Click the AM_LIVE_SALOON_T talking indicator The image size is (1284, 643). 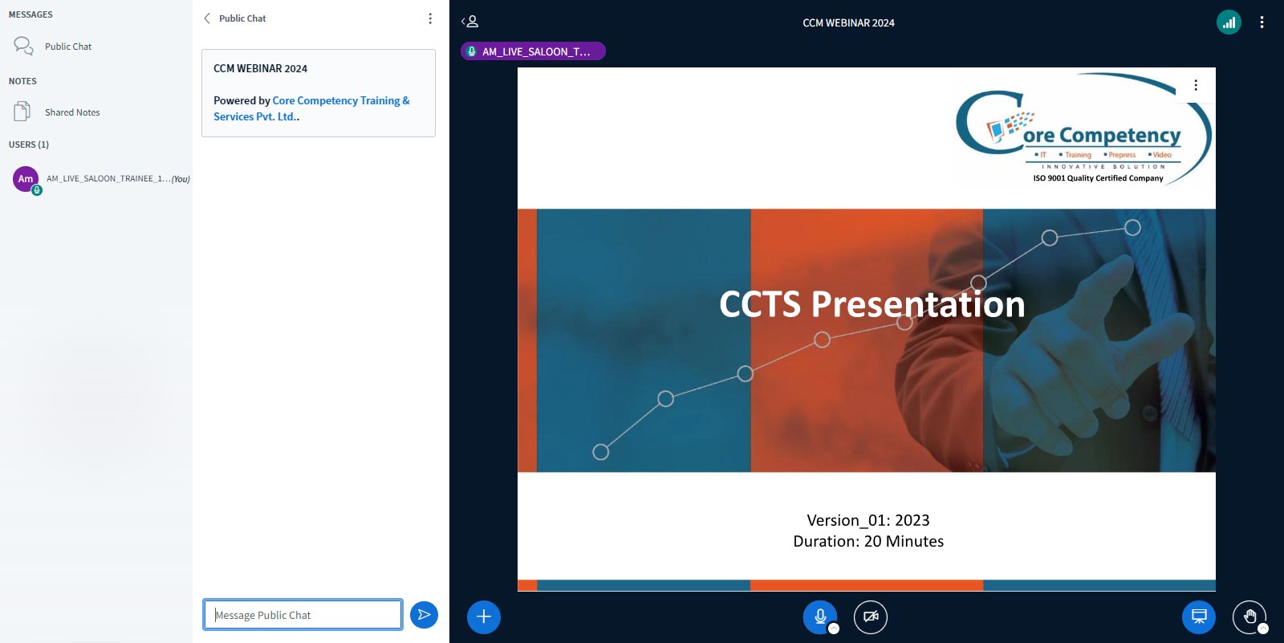tap(533, 51)
